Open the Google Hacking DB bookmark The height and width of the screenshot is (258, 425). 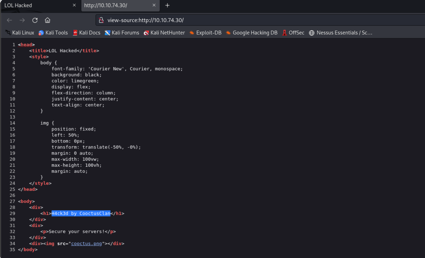click(x=252, y=33)
